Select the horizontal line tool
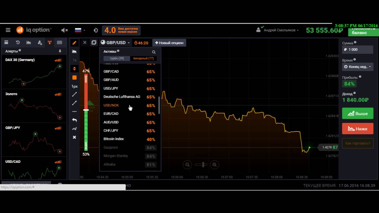 [74, 112]
